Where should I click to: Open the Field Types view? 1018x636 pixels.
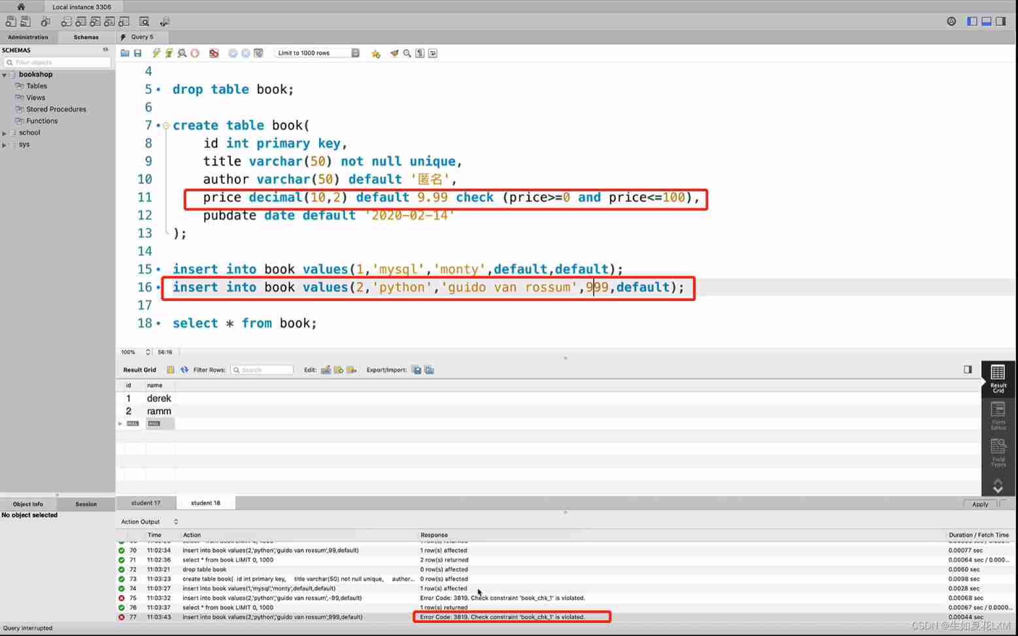(x=998, y=453)
